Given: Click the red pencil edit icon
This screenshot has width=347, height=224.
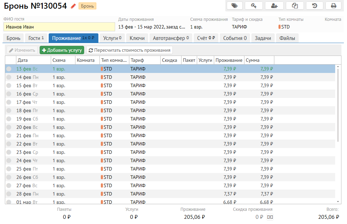Looking at the screenshot, I should [x=73, y=6].
